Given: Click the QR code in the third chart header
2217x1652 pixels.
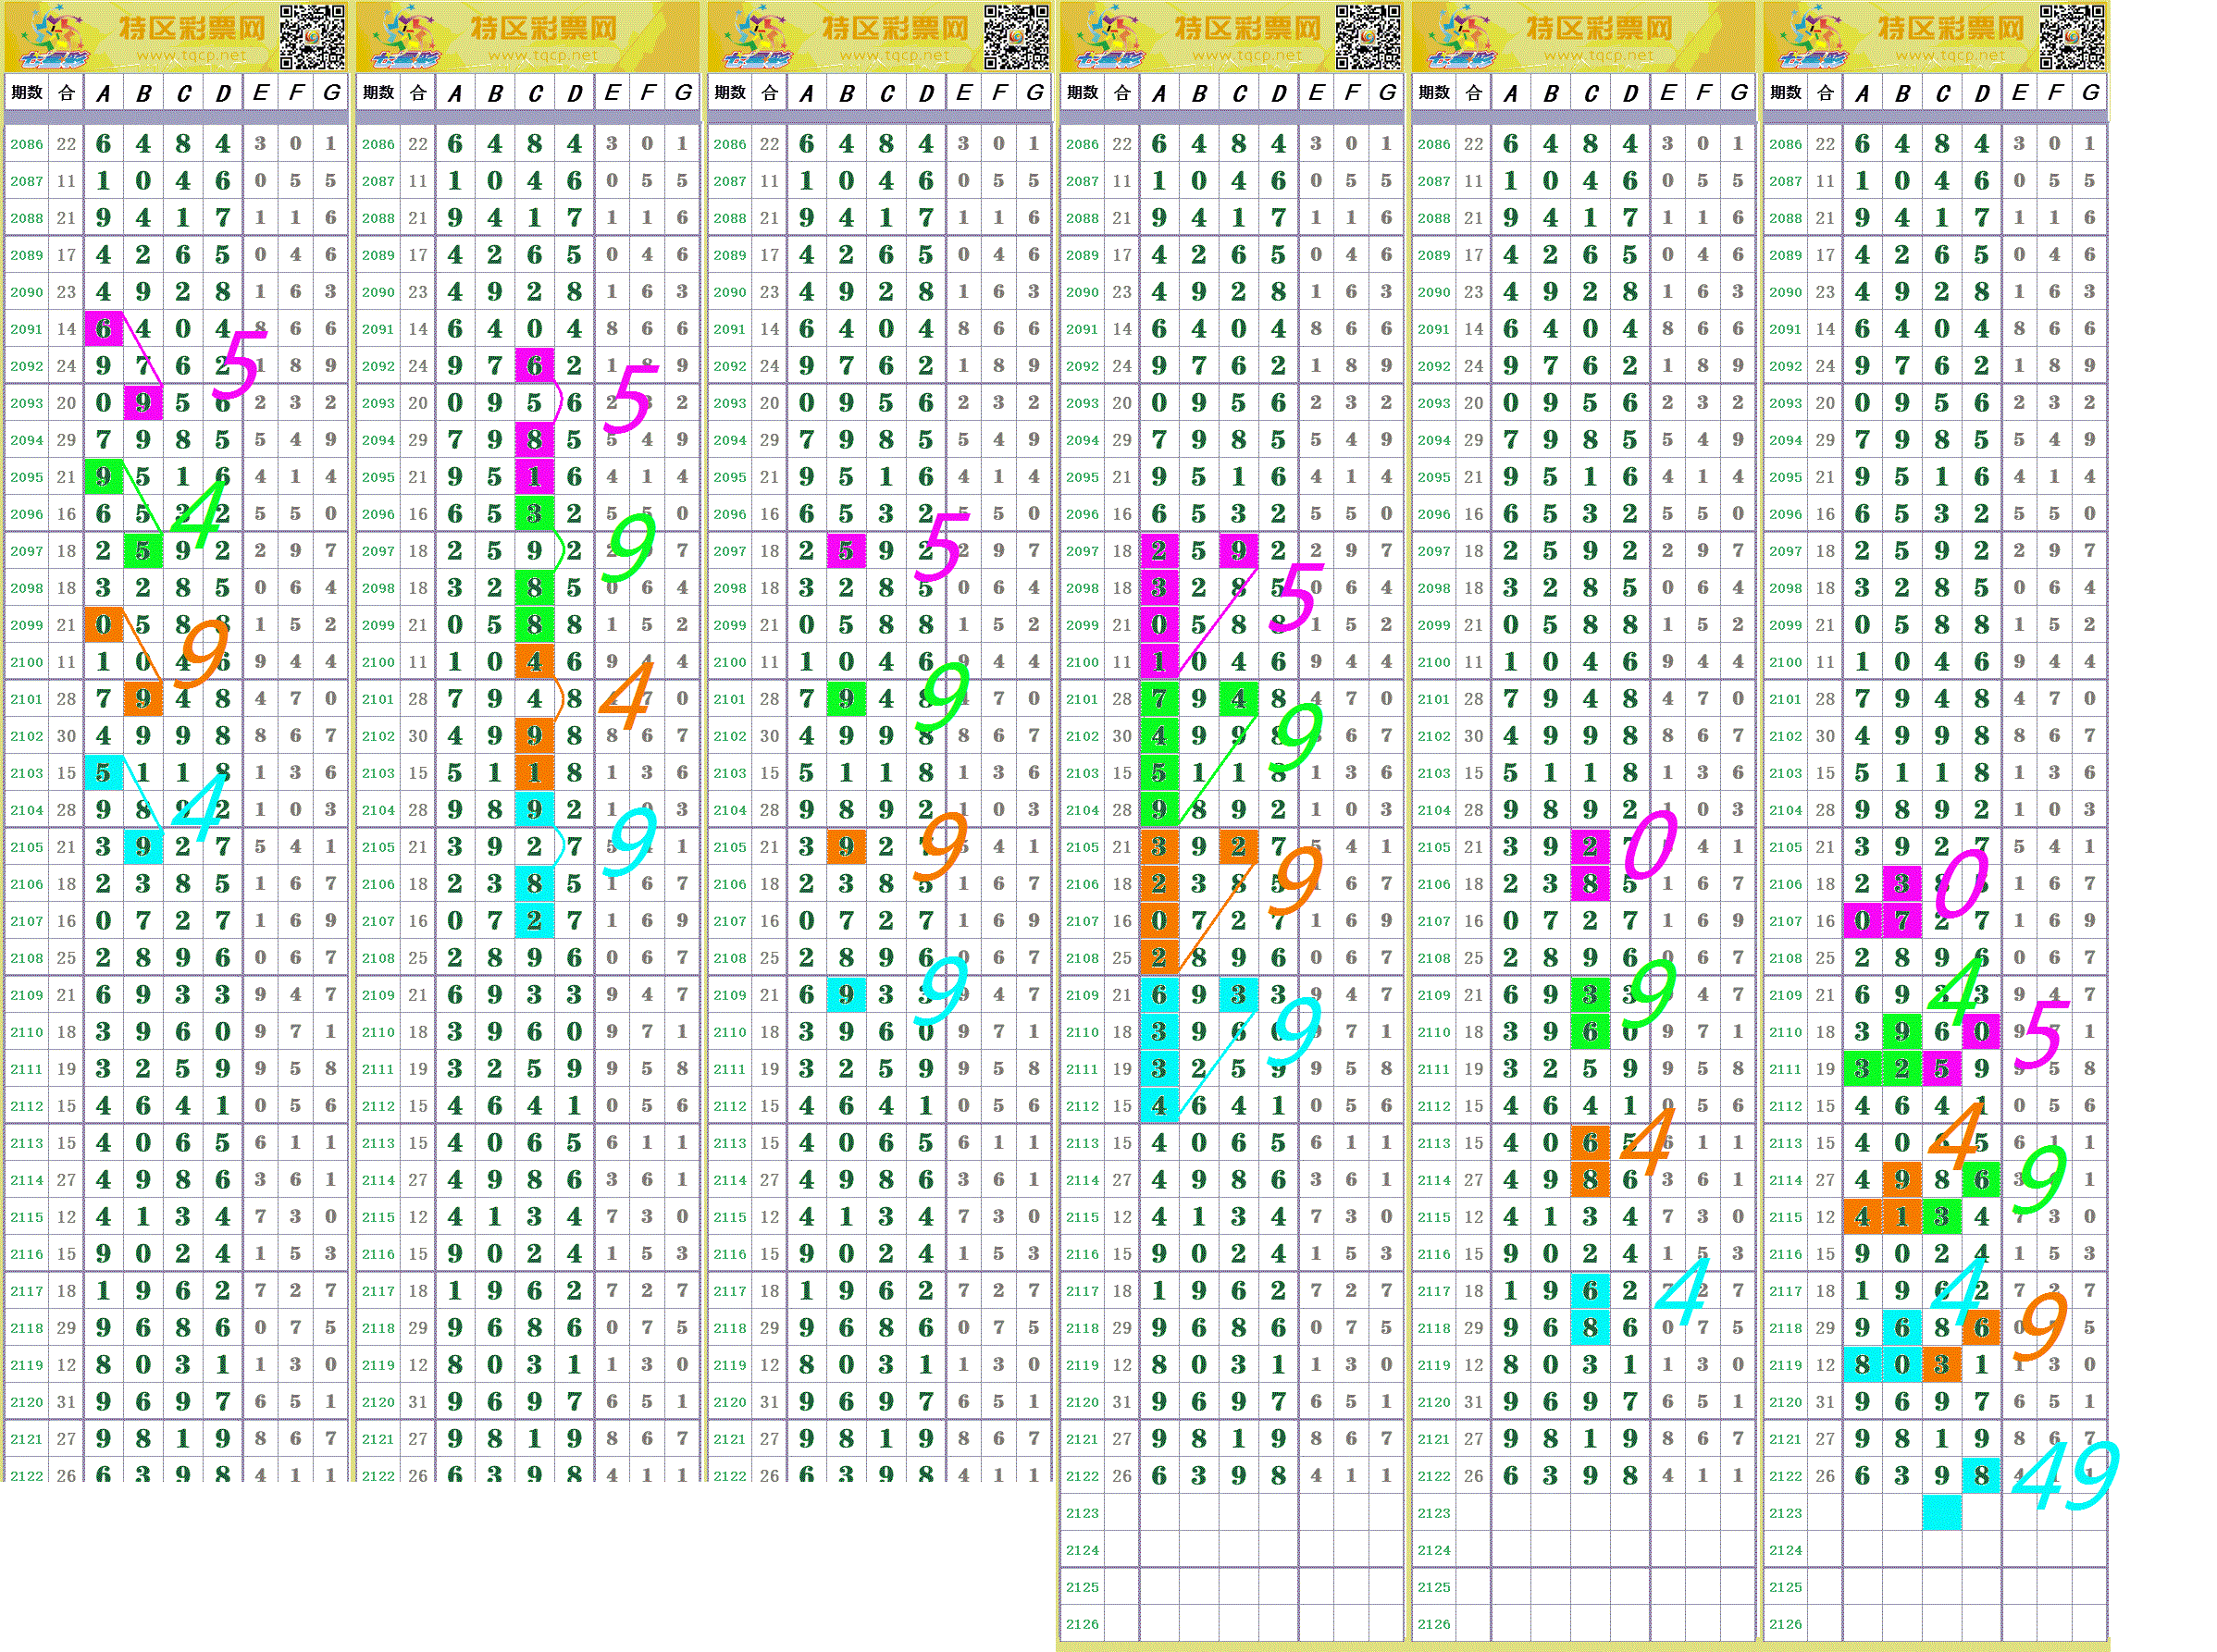Looking at the screenshot, I should (x=1017, y=36).
